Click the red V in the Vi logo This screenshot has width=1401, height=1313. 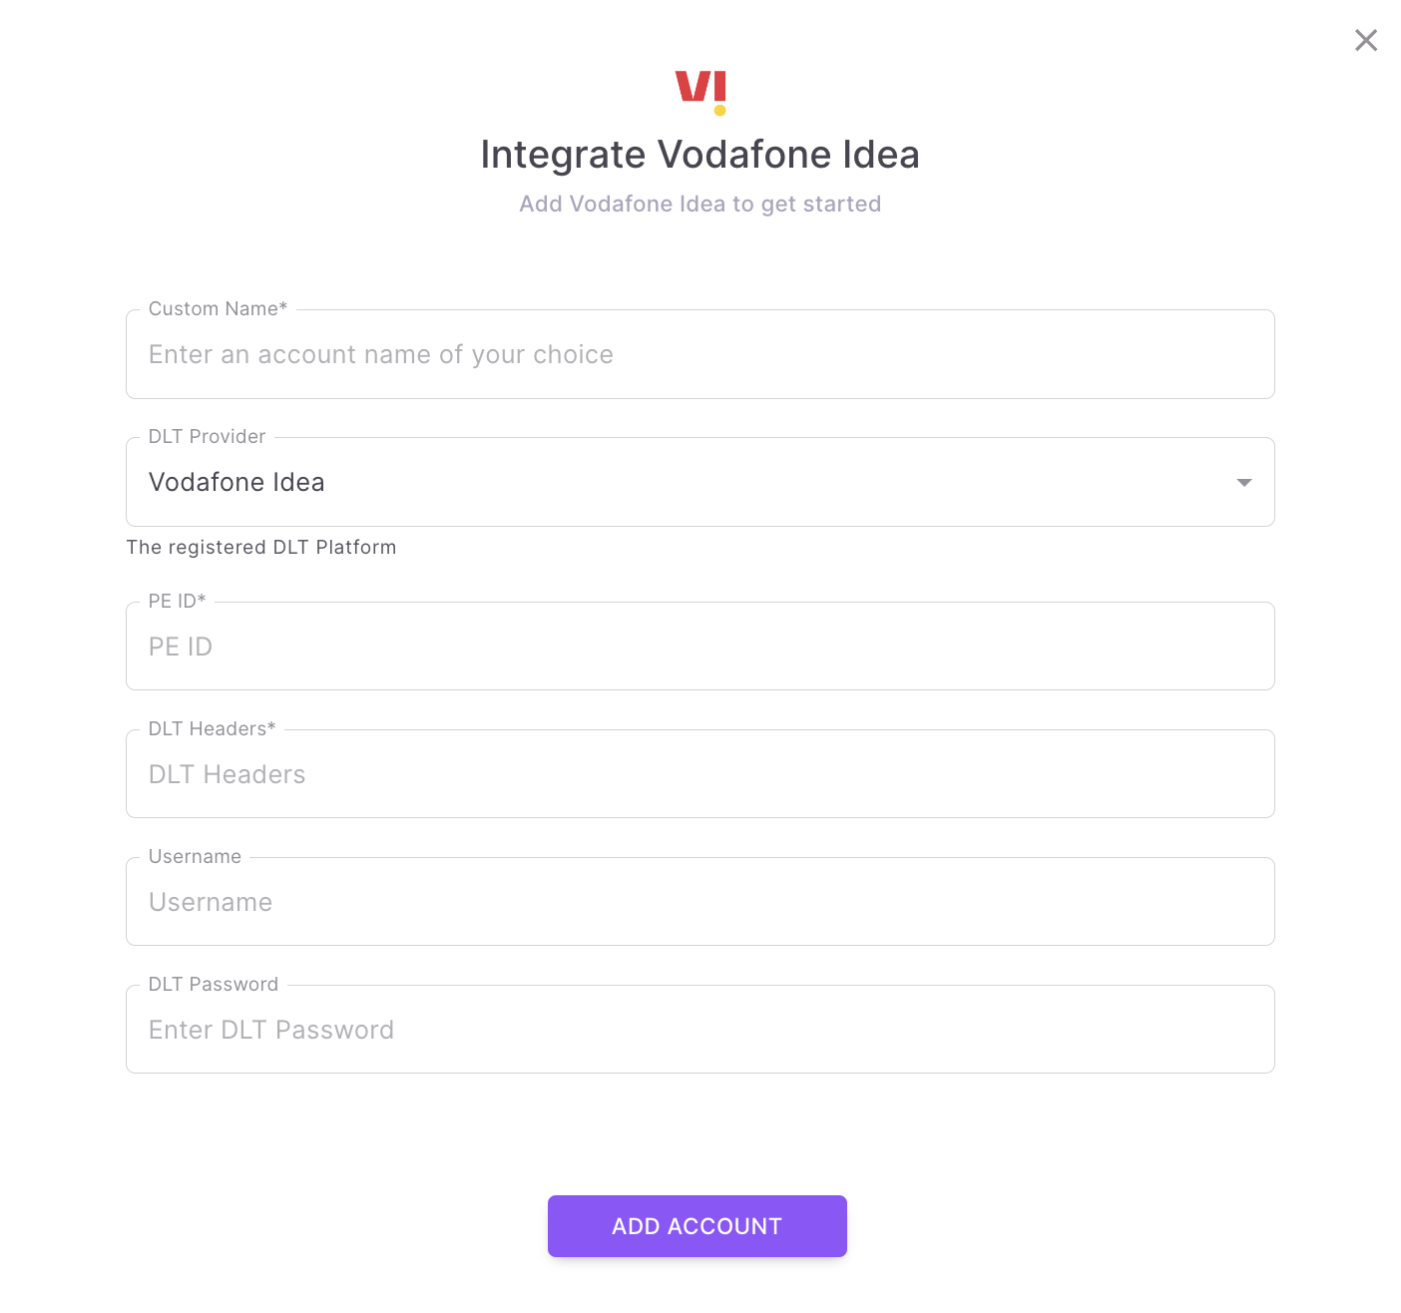[693, 86]
